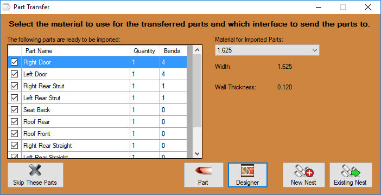Toggle the Right Rear Strut checkbox
The width and height of the screenshot is (381, 195).
click(x=14, y=86)
